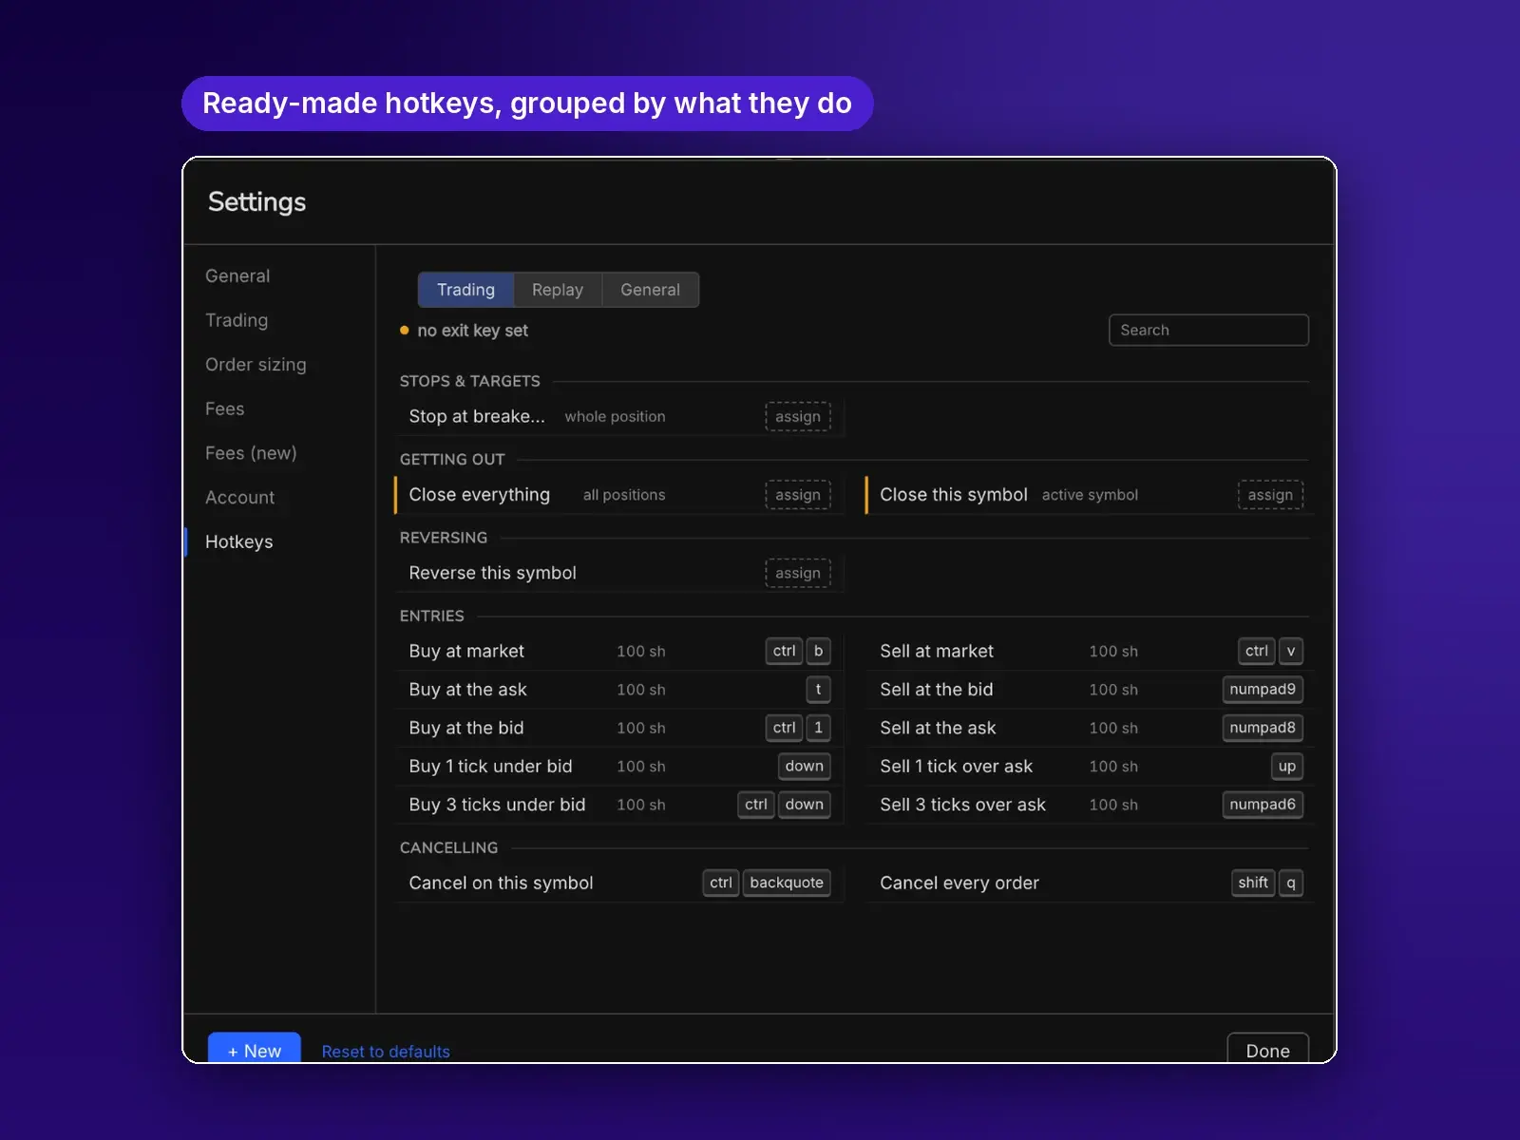Switch to the Replay hotkeys tab

(x=558, y=290)
